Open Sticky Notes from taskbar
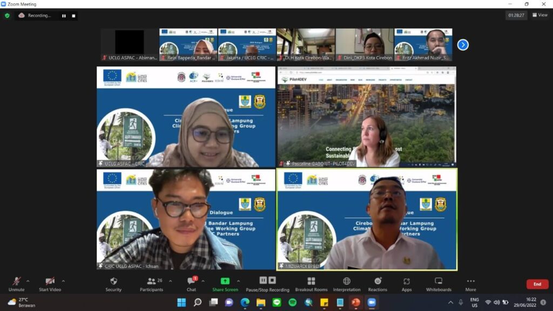Image resolution: width=553 pixels, height=311 pixels. tap(324, 302)
